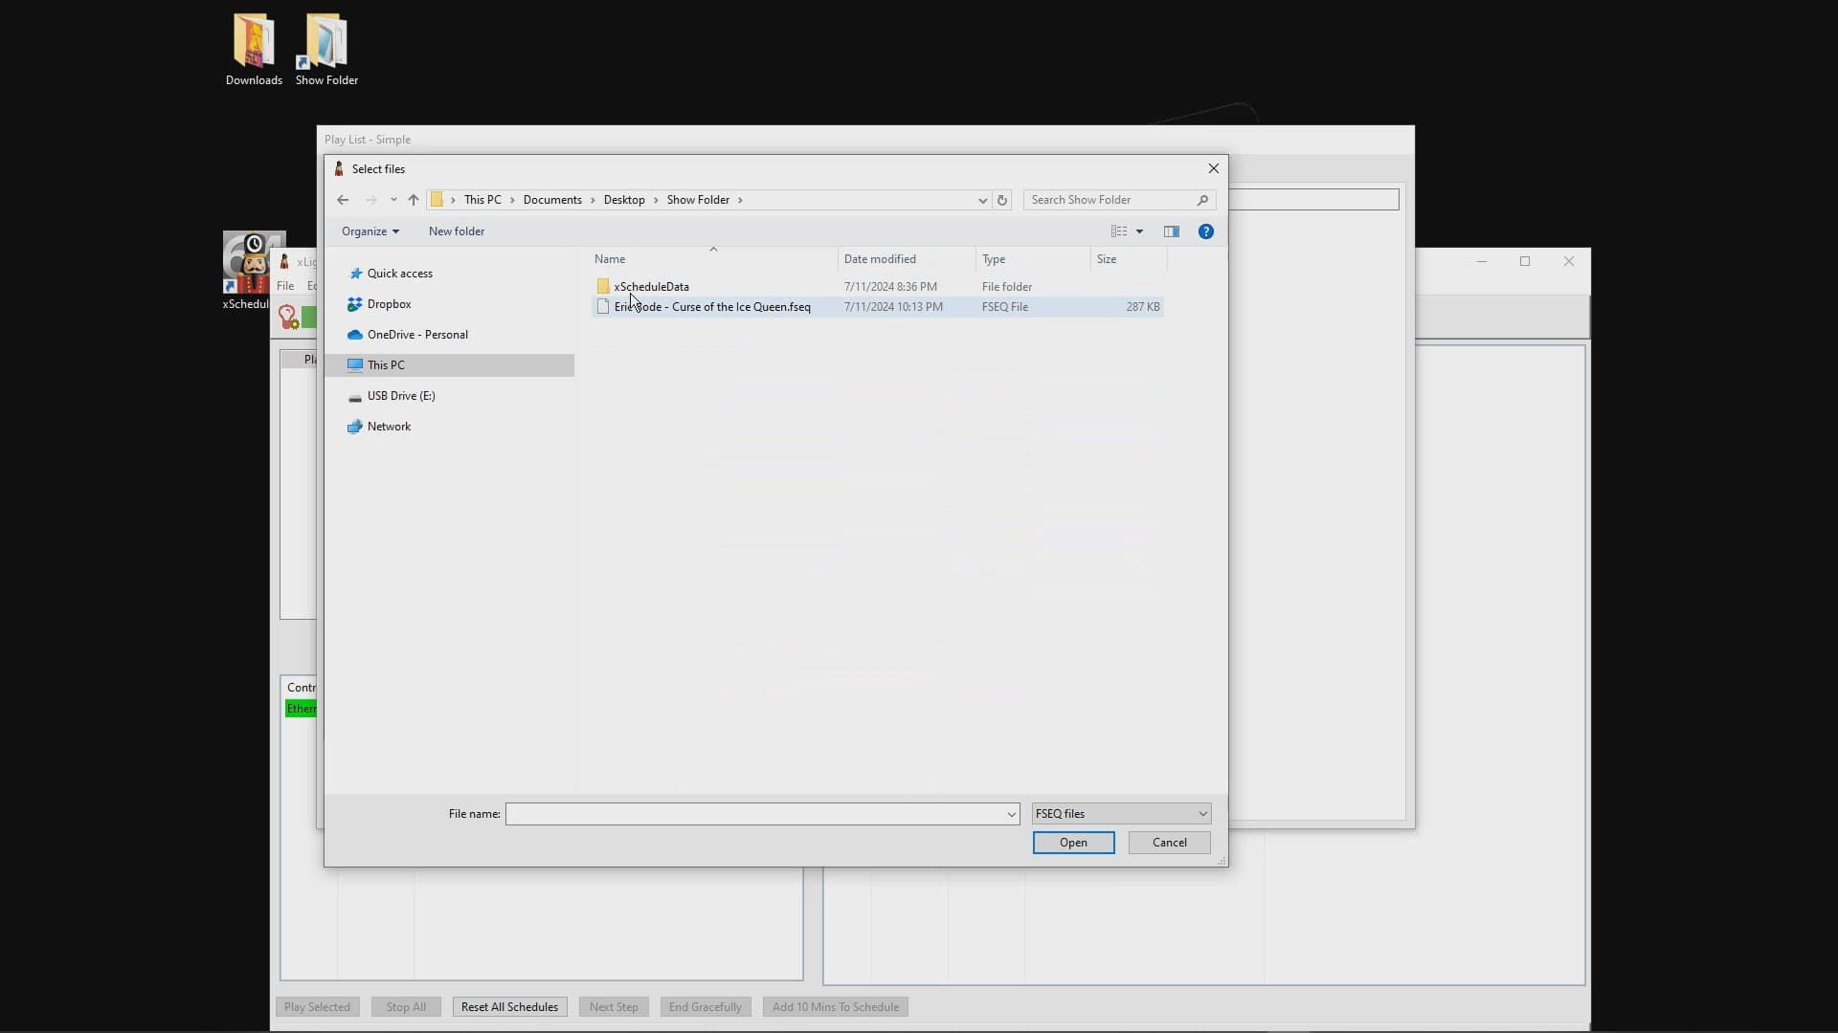
Task: Open view options dropdown arrow
Action: coord(1139,231)
